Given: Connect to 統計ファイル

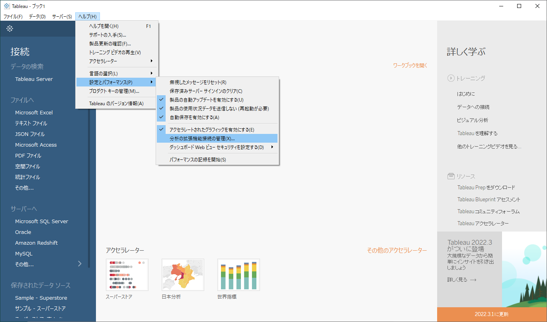Looking at the screenshot, I should pyautogui.click(x=27, y=177).
